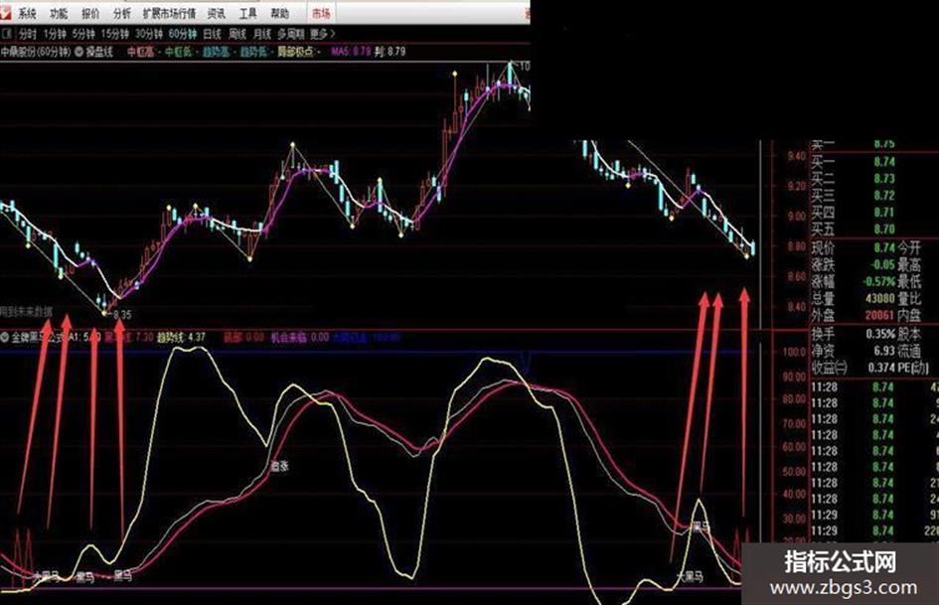Open the 资讯 menu
Screen dimensions: 939x605
(x=217, y=13)
